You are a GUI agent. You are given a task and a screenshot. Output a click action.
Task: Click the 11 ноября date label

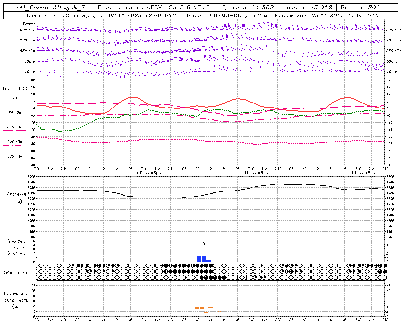pos(363,173)
